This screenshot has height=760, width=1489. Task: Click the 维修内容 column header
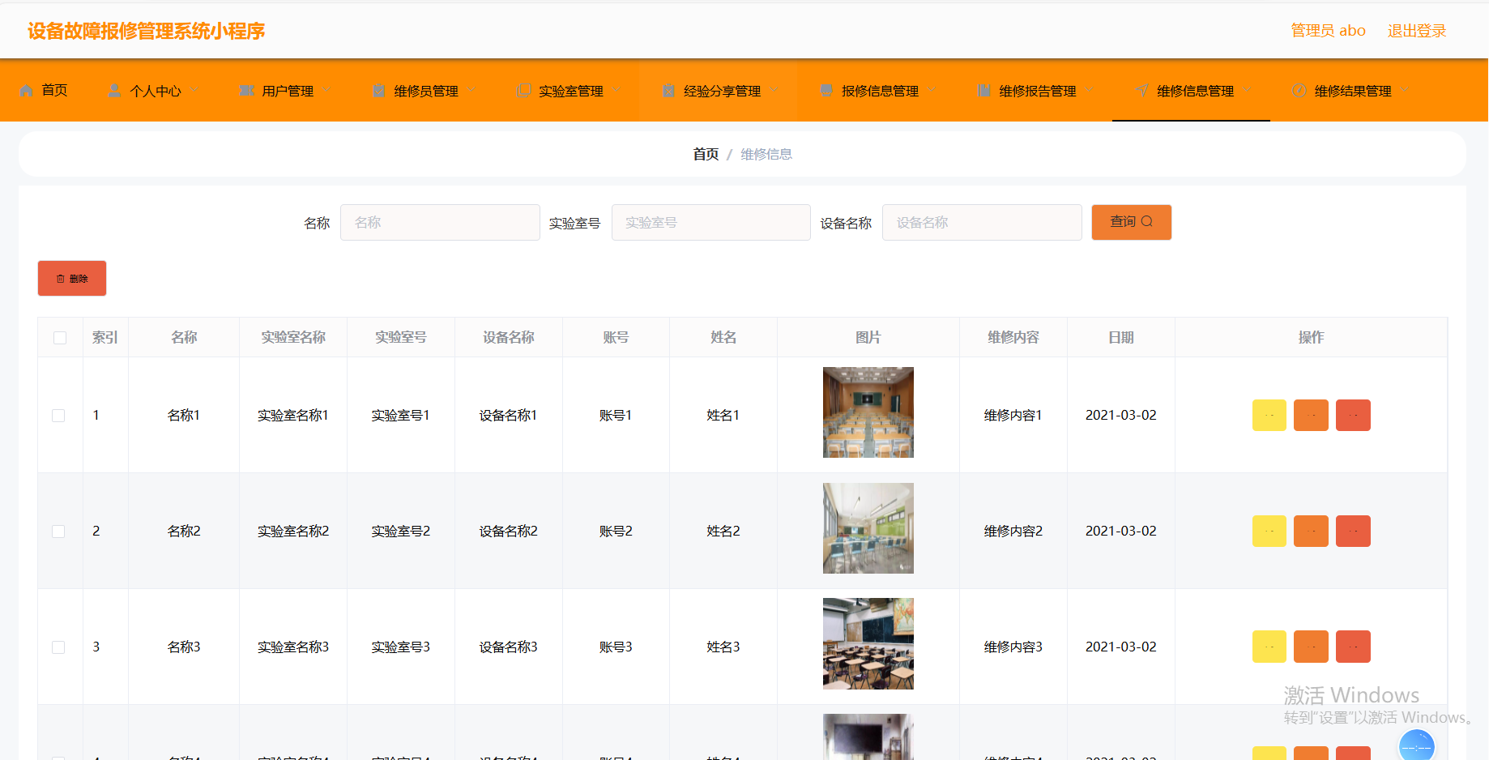click(1013, 337)
